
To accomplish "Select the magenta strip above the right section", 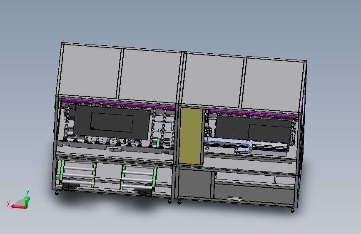I will (x=253, y=115).
